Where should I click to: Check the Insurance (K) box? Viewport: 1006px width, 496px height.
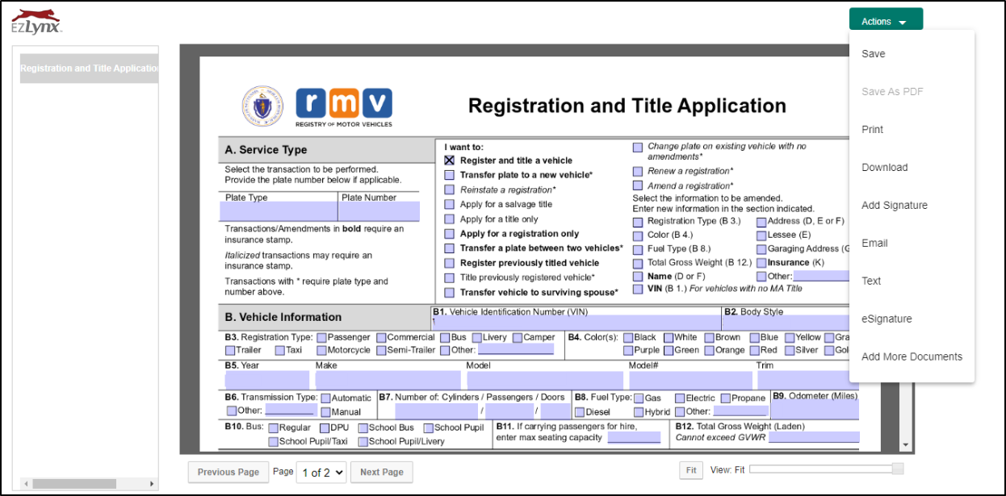coord(761,263)
